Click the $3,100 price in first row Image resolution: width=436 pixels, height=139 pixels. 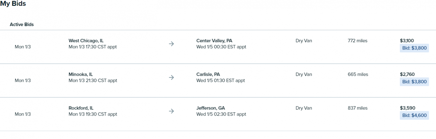[407, 41]
